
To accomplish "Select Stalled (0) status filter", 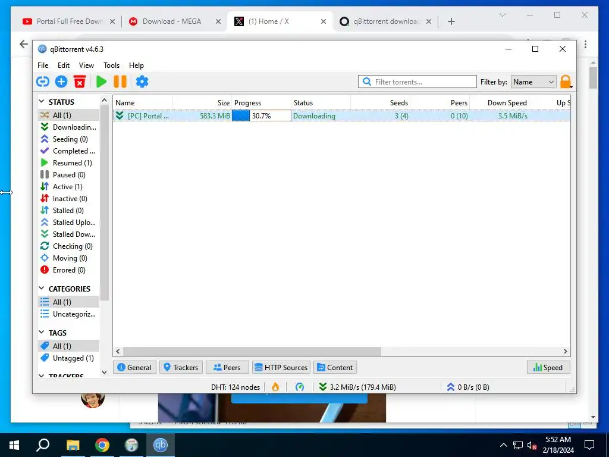I will [x=69, y=211].
